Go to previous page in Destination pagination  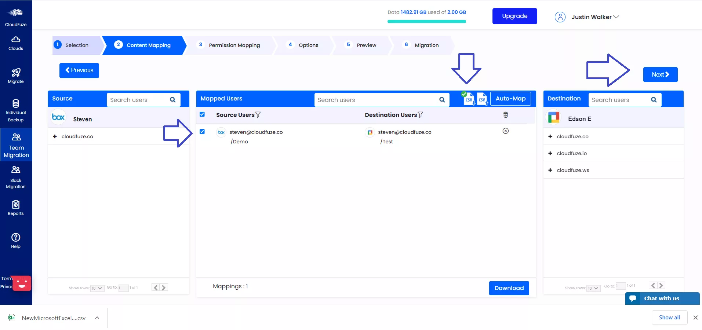(x=653, y=285)
